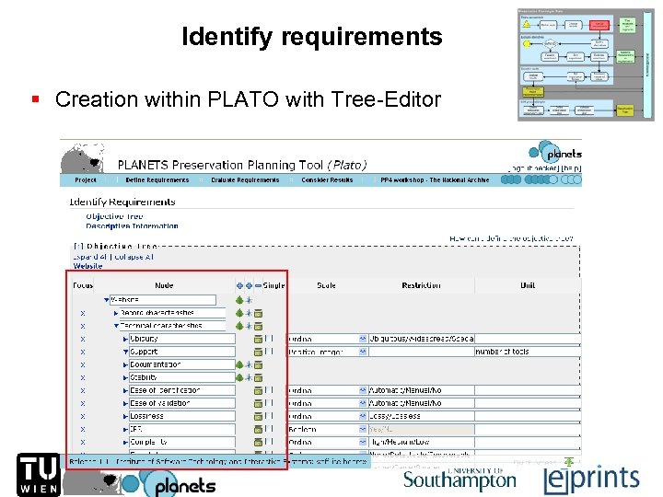
Task: Click the Stability node name field
Action: click(x=181, y=377)
